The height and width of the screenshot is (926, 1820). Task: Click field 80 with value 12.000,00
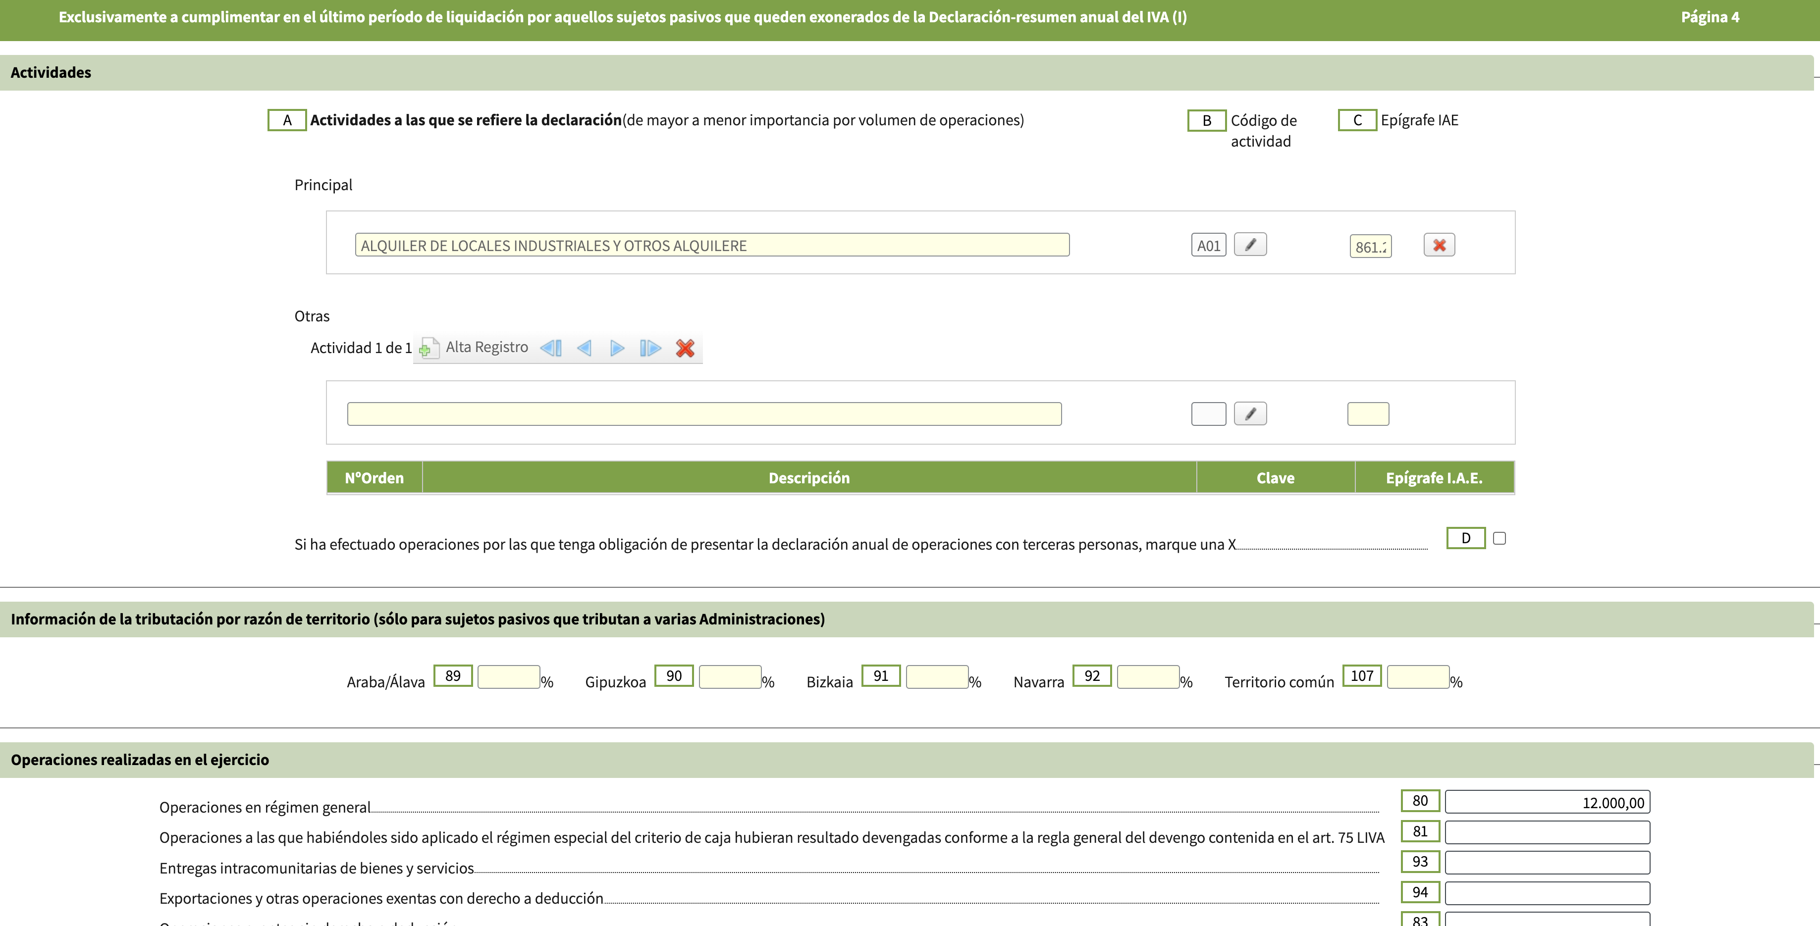tap(1547, 802)
